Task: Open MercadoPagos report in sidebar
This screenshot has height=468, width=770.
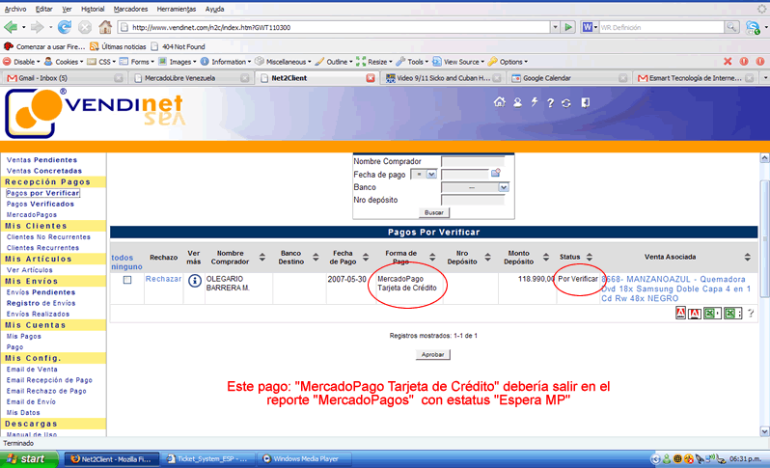Action: click(32, 214)
